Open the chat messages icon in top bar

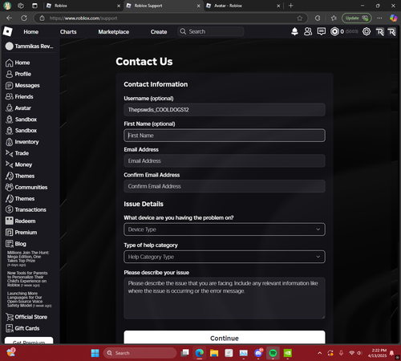322,31
